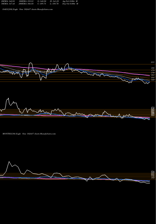Image resolution: width=156 pixels, height=224 pixels.
Task: Click the 188 price label on daily chart
Action: [153, 68]
